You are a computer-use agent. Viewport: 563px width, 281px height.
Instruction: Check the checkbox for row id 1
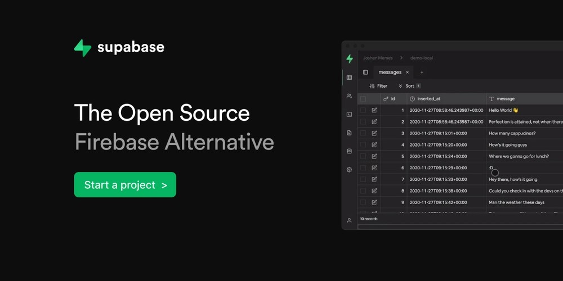(363, 110)
